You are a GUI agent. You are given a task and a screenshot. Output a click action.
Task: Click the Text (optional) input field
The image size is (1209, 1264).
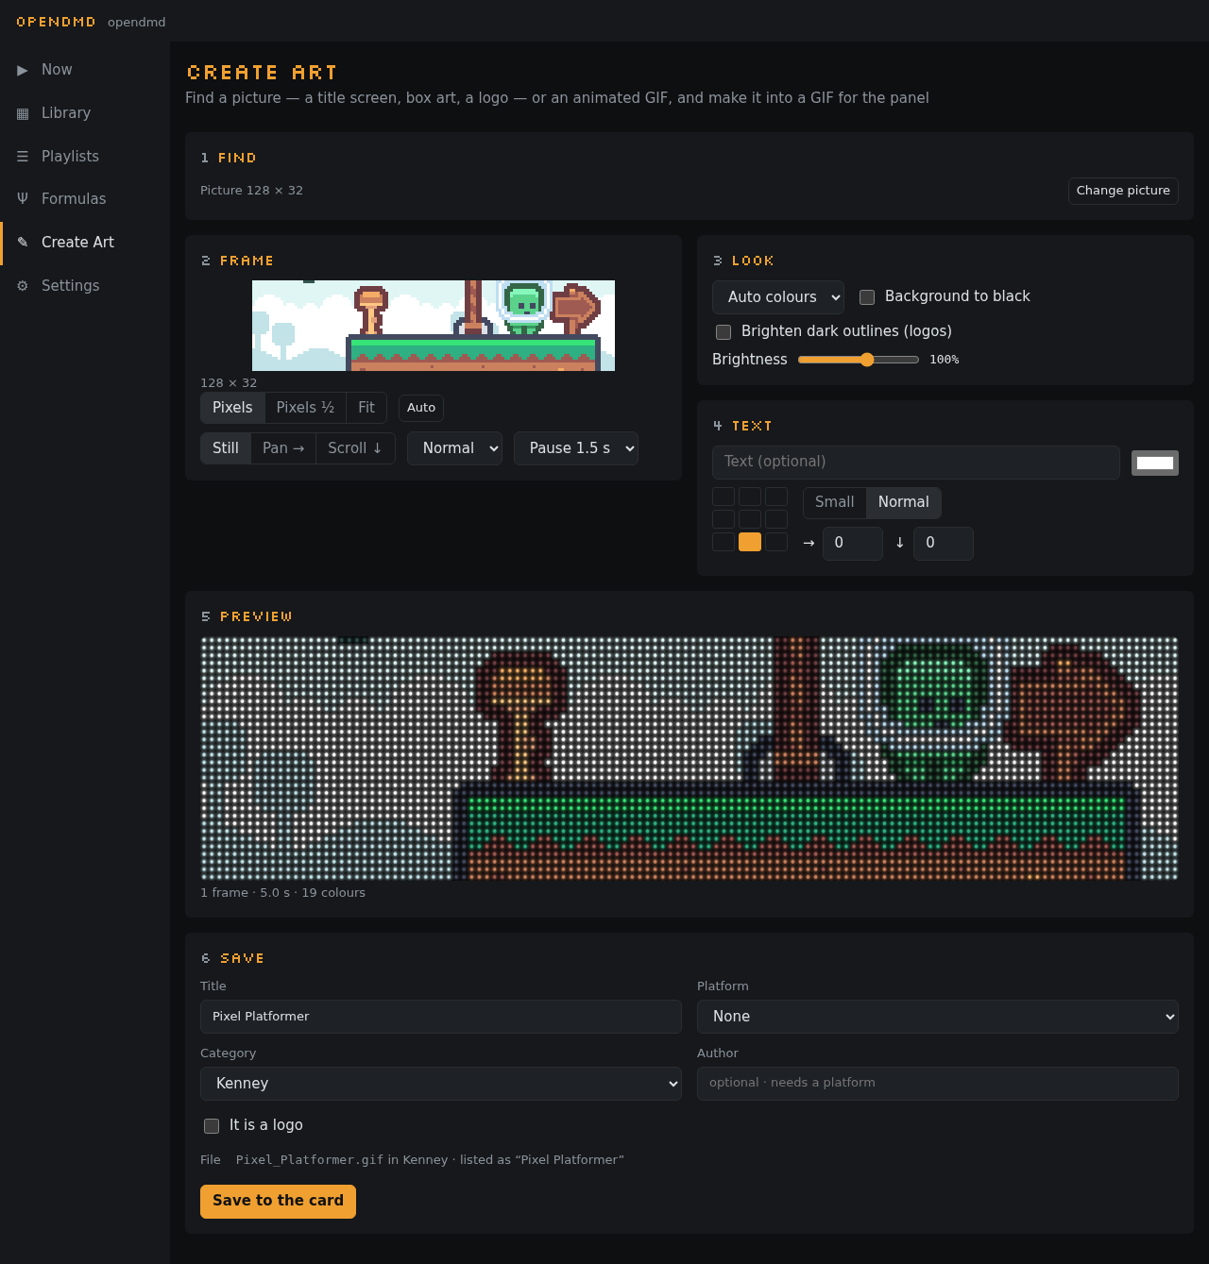point(916,463)
